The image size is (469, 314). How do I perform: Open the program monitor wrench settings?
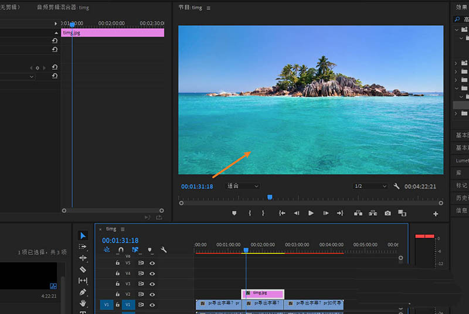pos(396,186)
